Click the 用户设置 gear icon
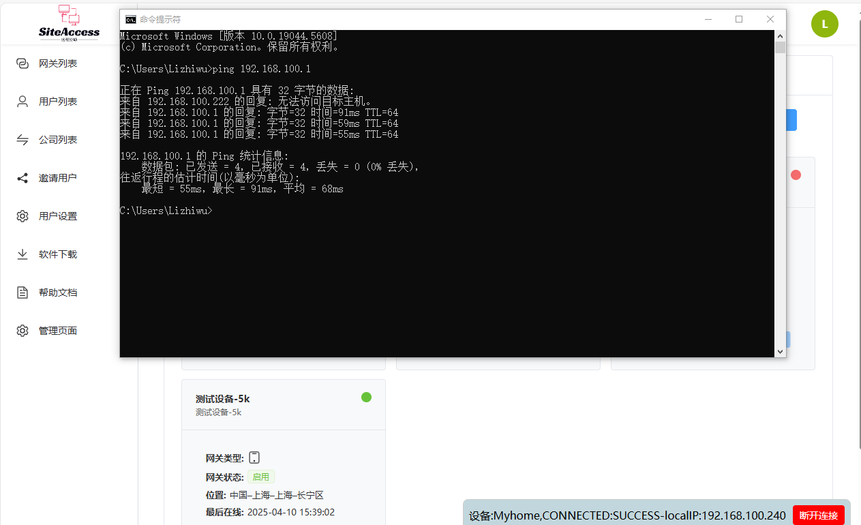The width and height of the screenshot is (861, 525). (22, 216)
